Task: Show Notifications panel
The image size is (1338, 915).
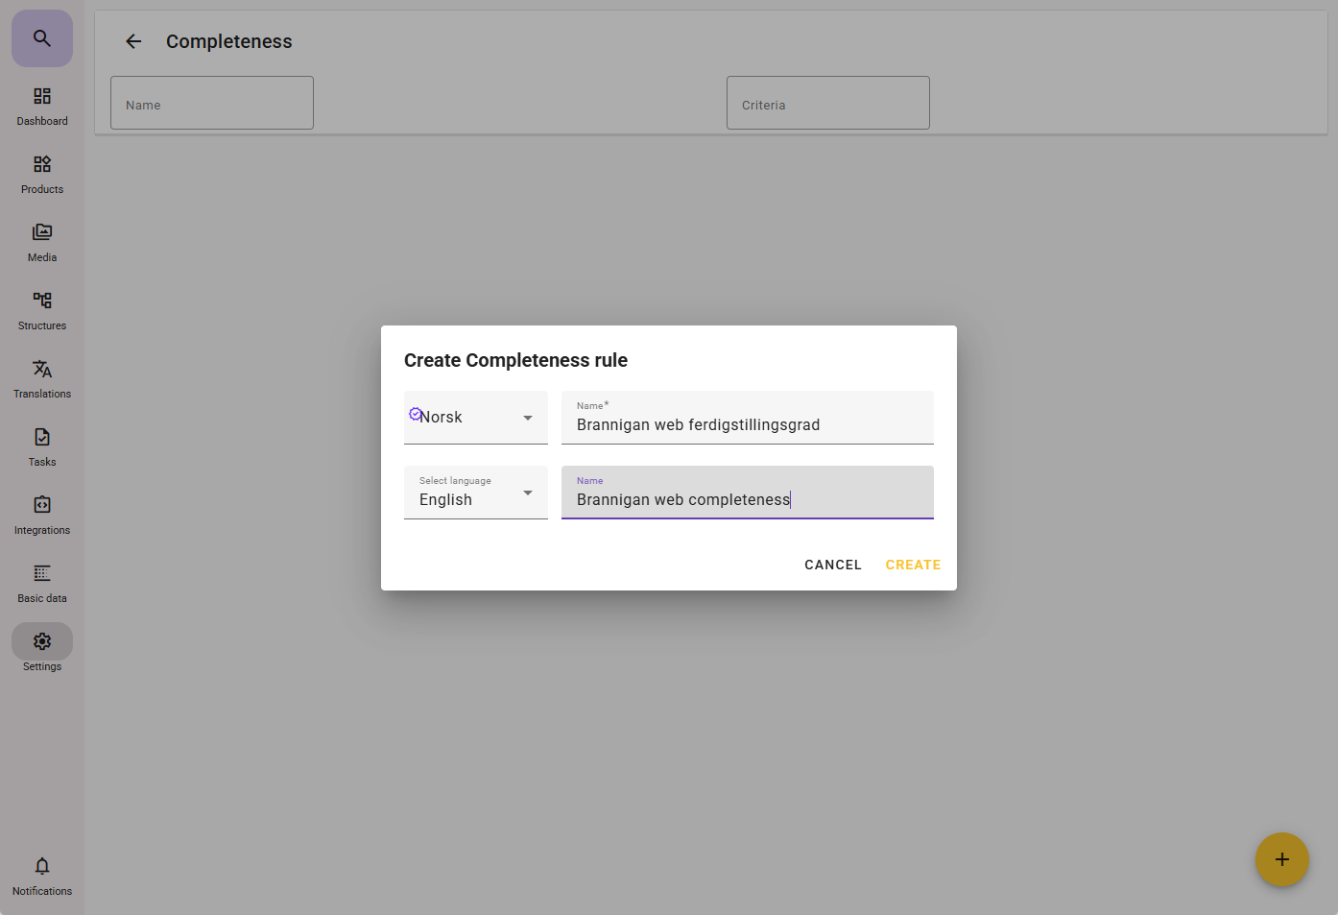Action: click(42, 877)
